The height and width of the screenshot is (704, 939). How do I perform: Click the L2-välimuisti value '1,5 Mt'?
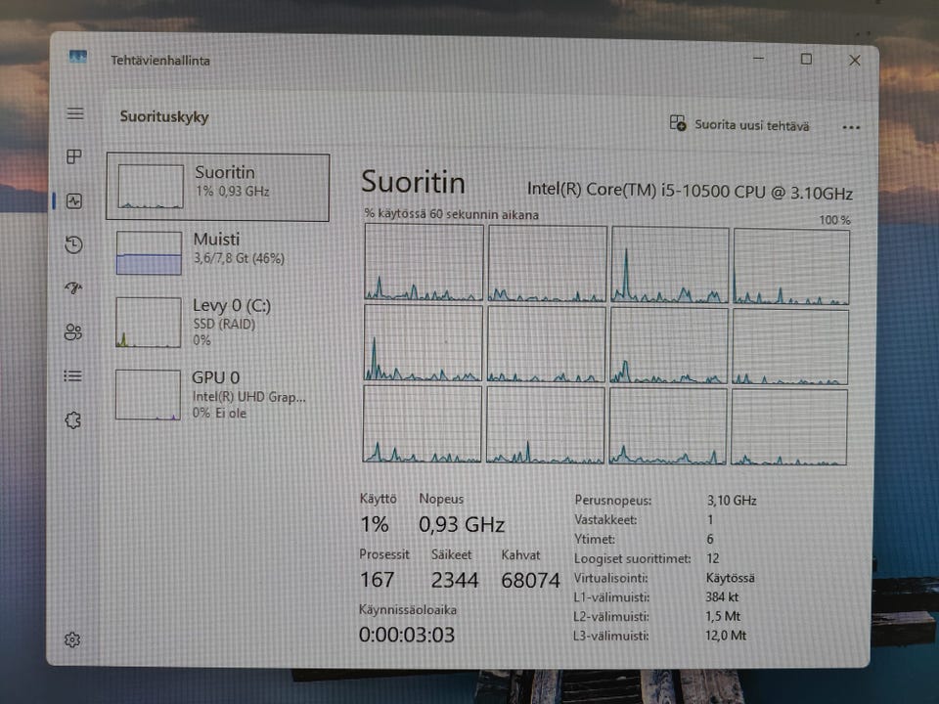click(x=723, y=616)
